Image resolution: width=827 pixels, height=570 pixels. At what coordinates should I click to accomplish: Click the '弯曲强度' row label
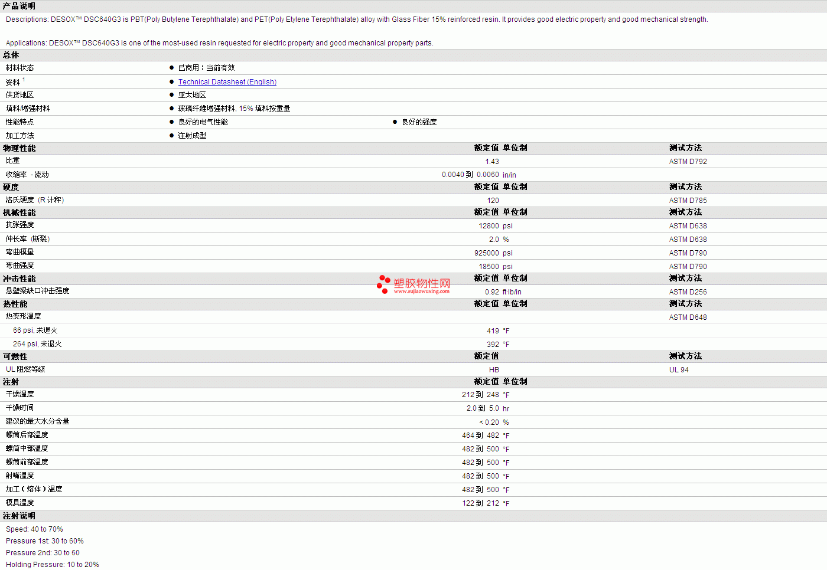tap(20, 266)
